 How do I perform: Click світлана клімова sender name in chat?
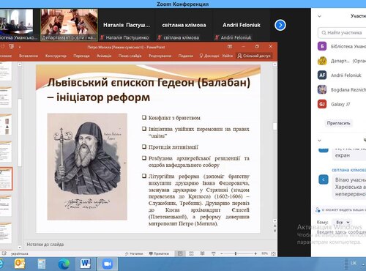click(x=349, y=170)
